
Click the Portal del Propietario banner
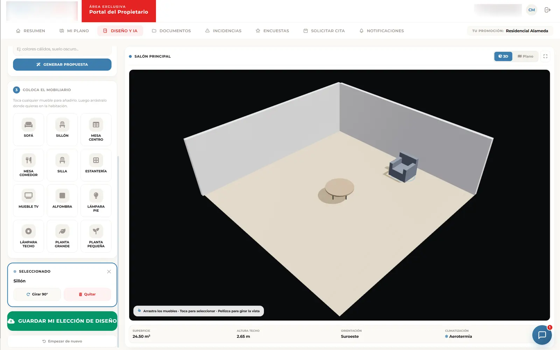point(119,11)
